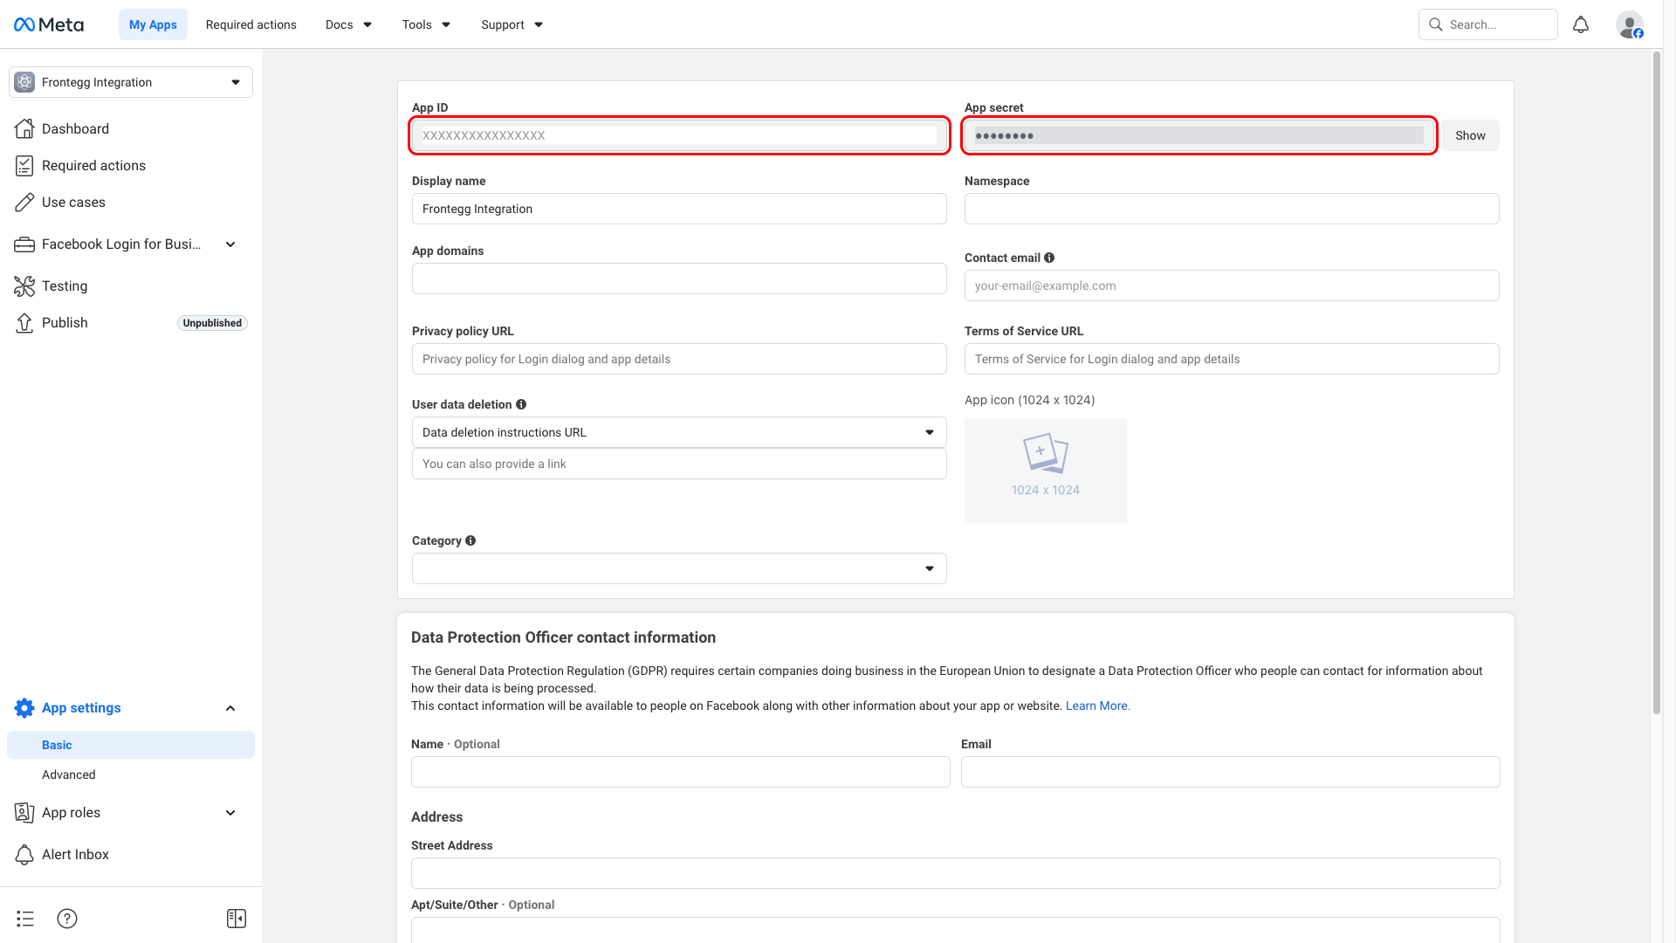
Task: Open the list icon at sidebar bottom
Action: click(25, 919)
